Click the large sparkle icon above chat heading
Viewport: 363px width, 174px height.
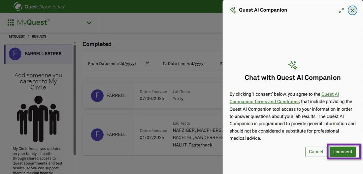click(x=293, y=65)
